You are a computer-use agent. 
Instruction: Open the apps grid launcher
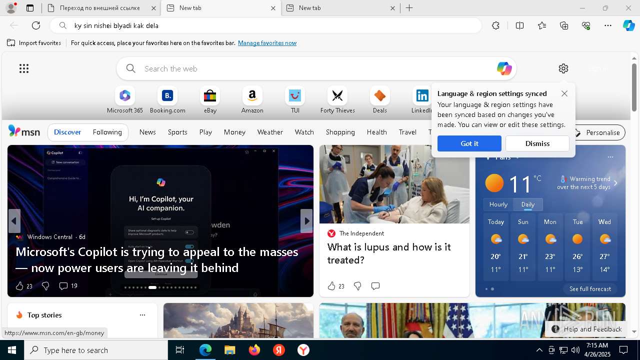click(x=24, y=68)
